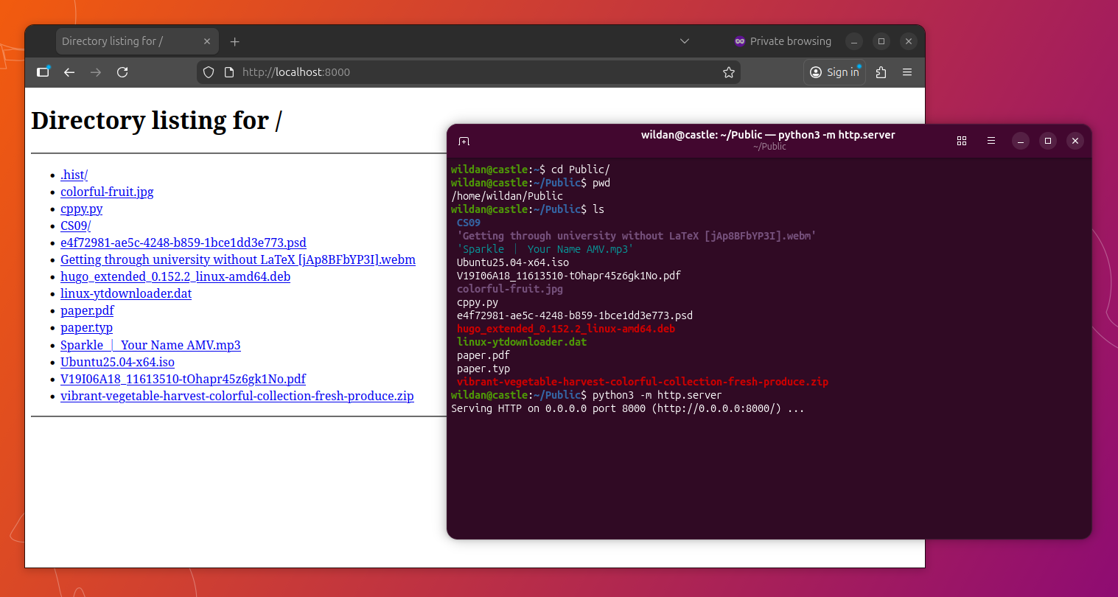The image size is (1118, 597).
Task: Click the Sign in button
Action: coord(835,72)
